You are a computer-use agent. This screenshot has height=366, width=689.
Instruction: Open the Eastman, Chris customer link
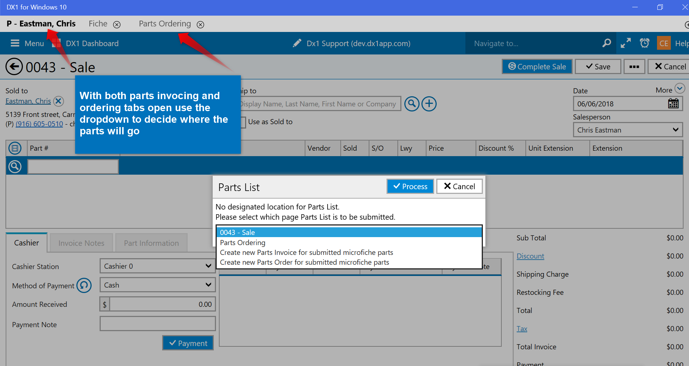28,101
